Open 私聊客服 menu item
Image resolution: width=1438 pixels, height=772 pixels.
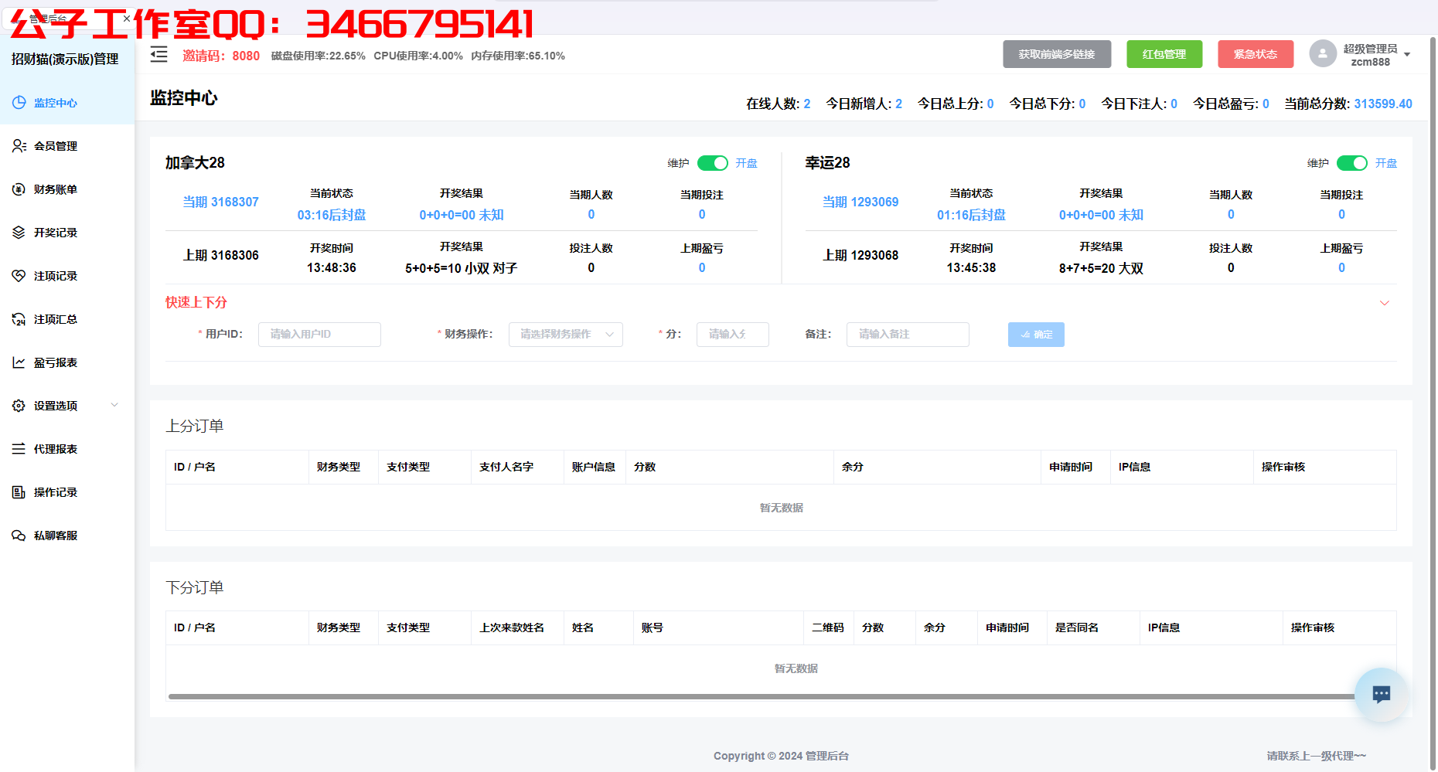click(67, 536)
